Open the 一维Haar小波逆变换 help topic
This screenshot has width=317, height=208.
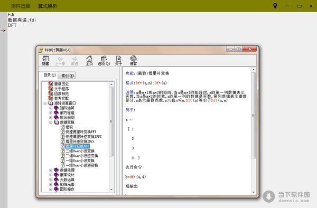[82, 165]
